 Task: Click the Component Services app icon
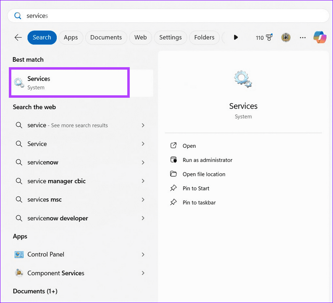(19, 273)
